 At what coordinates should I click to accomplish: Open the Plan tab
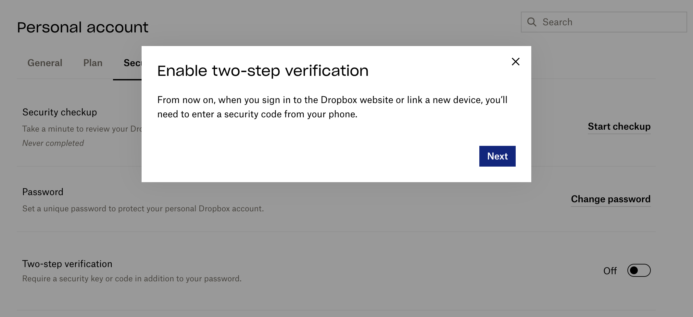[x=93, y=63]
